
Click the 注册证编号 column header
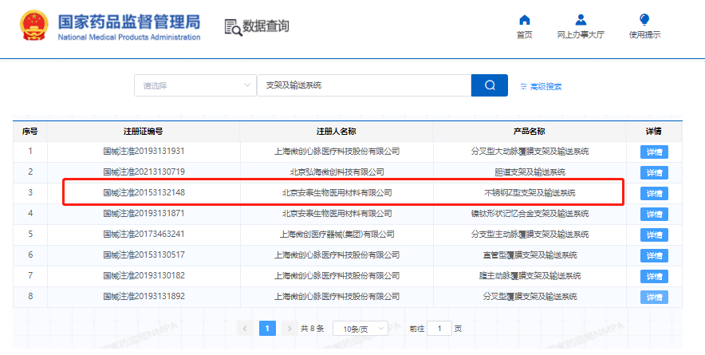pos(144,132)
